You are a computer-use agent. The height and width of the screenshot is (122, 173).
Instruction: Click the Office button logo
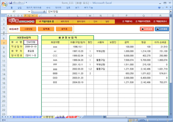click(x=4, y=4)
